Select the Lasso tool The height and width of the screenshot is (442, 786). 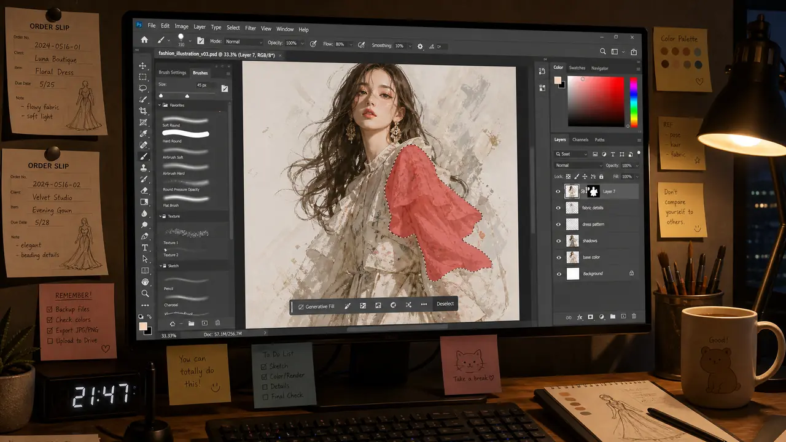pos(143,88)
